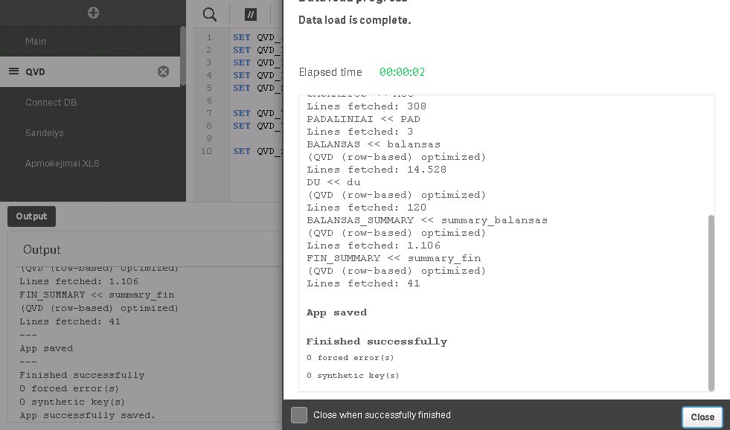
Task: Toggle comment with the slash icon
Action: 251,14
